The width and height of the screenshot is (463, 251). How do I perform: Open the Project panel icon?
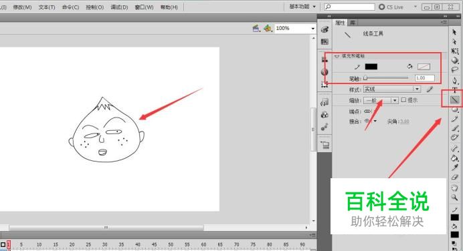(325, 145)
